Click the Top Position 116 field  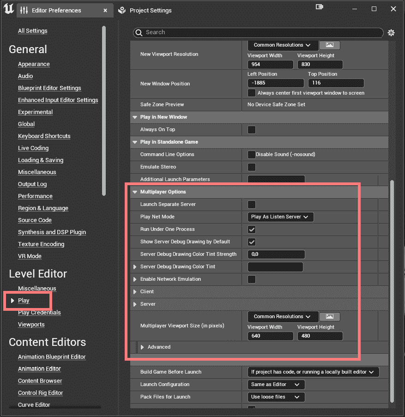pyautogui.click(x=336, y=83)
